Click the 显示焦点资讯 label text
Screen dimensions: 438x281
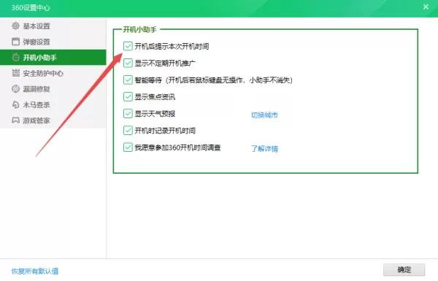[x=155, y=97]
